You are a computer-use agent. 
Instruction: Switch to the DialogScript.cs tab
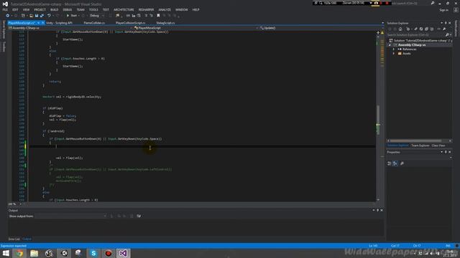pyautogui.click(x=165, y=23)
